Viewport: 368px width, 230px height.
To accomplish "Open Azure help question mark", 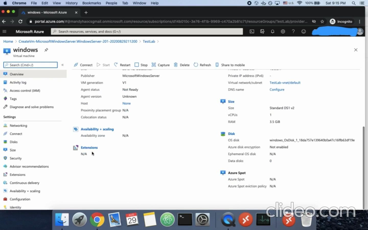I will (293, 31).
